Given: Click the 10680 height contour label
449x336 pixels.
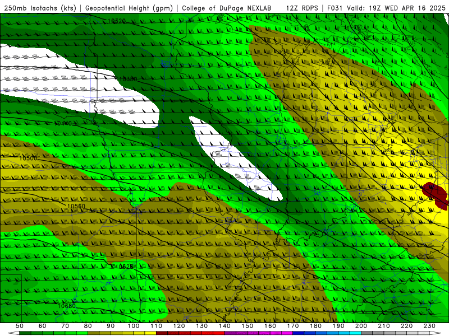Looking at the screenshot, I should 66,306.
